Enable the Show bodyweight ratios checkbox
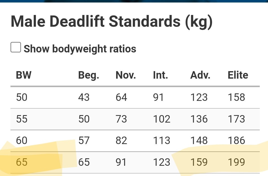Screen dimensions: 268x176 (x=16, y=47)
